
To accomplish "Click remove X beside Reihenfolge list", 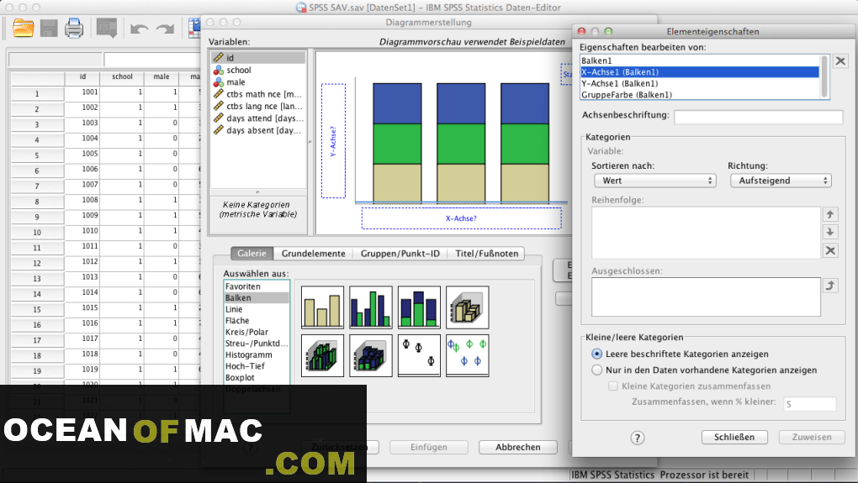I will pos(830,250).
